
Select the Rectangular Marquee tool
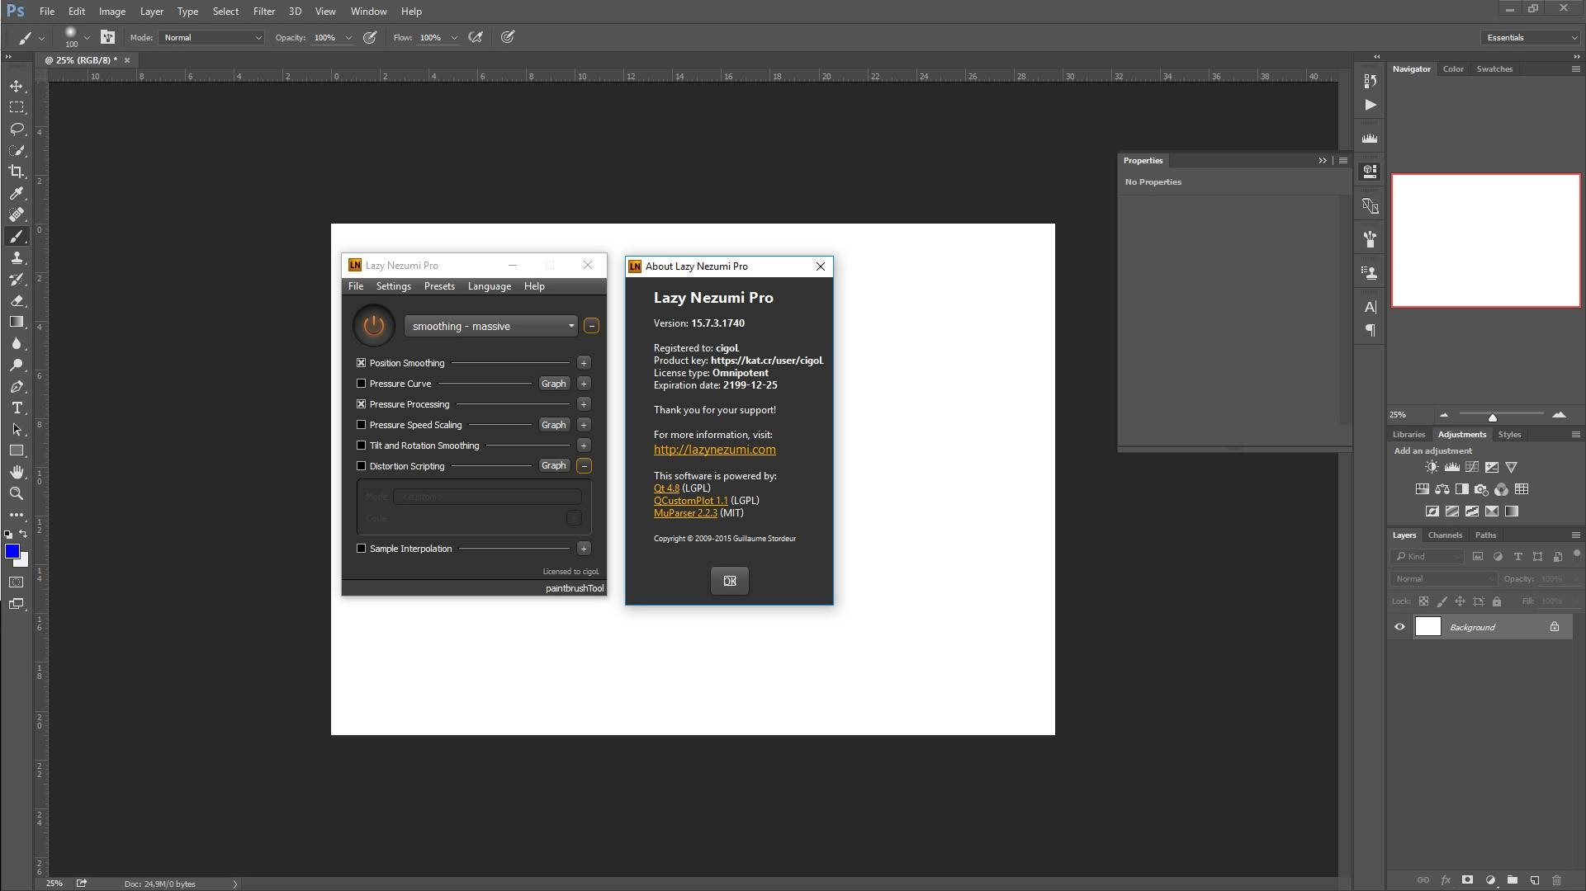pos(17,107)
